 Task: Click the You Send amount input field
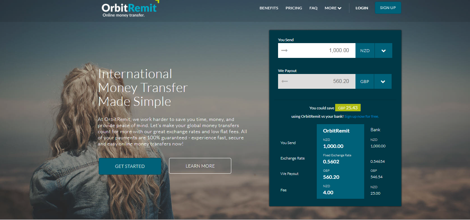click(x=317, y=50)
